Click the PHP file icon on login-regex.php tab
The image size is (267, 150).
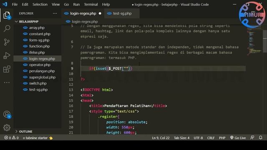pyautogui.click(x=66, y=13)
